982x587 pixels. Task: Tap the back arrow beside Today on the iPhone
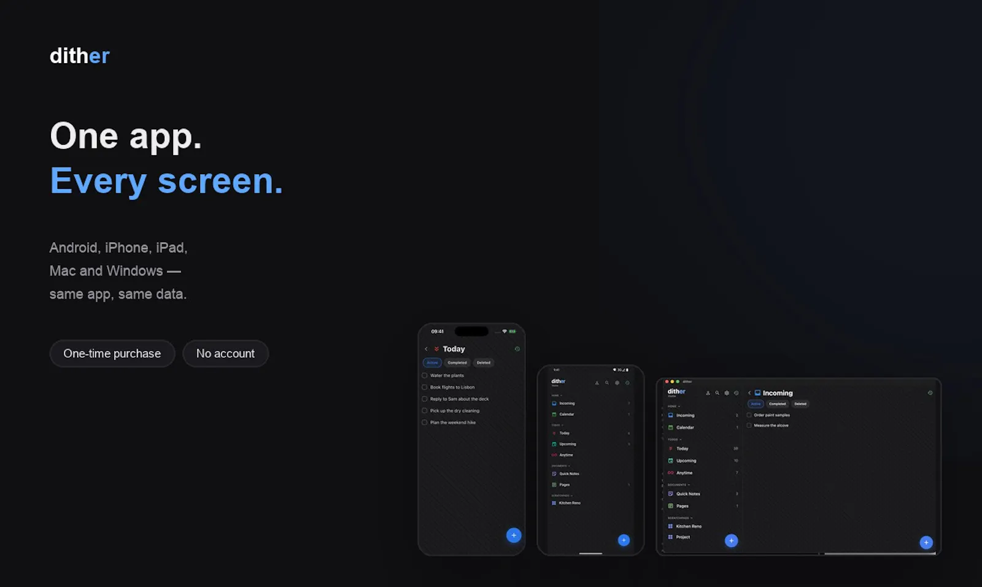click(426, 349)
